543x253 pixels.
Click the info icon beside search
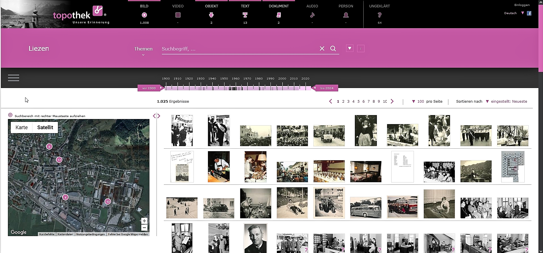pyautogui.click(x=360, y=49)
